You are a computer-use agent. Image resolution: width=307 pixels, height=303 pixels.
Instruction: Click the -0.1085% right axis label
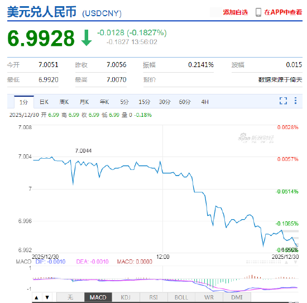tap(287, 224)
